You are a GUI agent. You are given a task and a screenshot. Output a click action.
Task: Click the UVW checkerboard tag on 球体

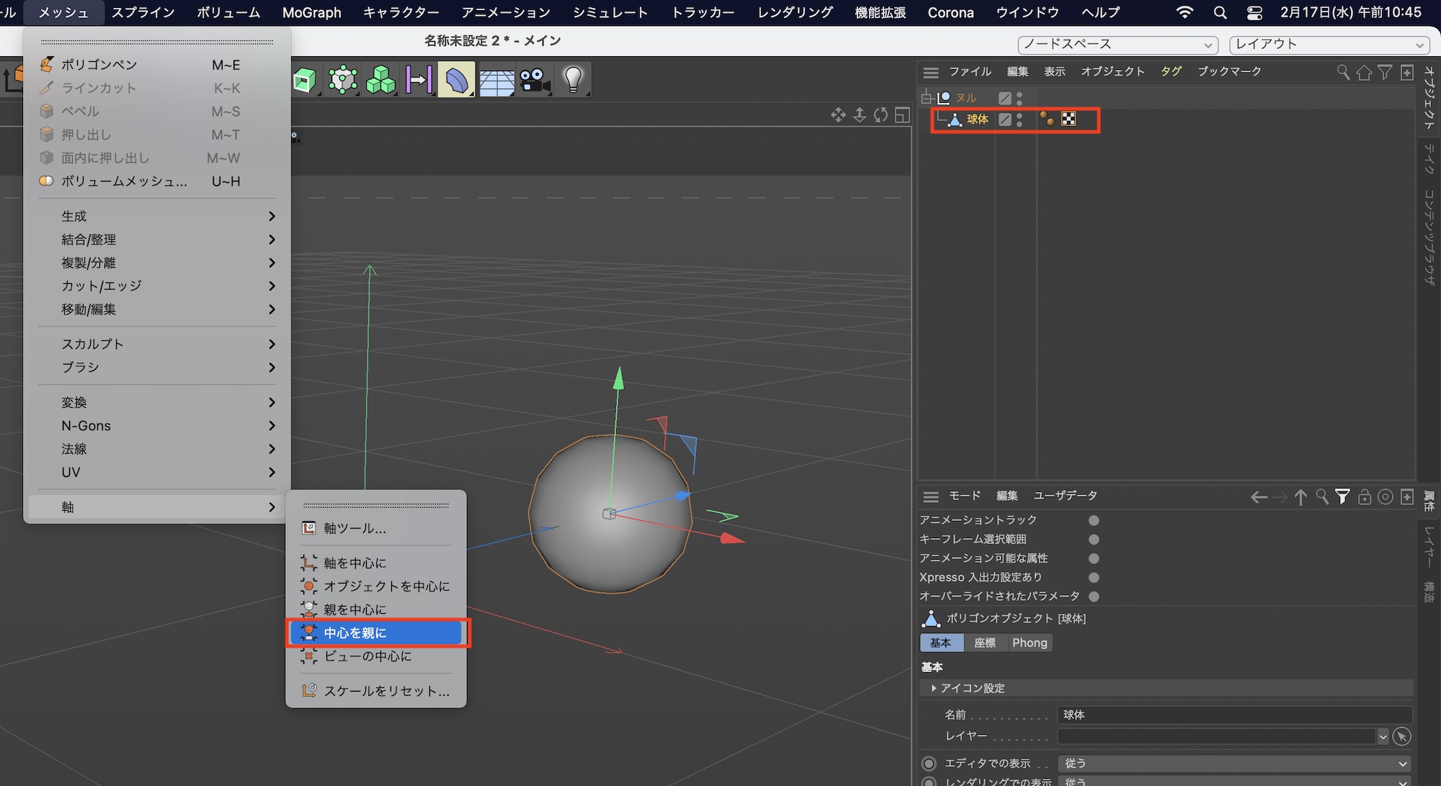pyautogui.click(x=1069, y=120)
